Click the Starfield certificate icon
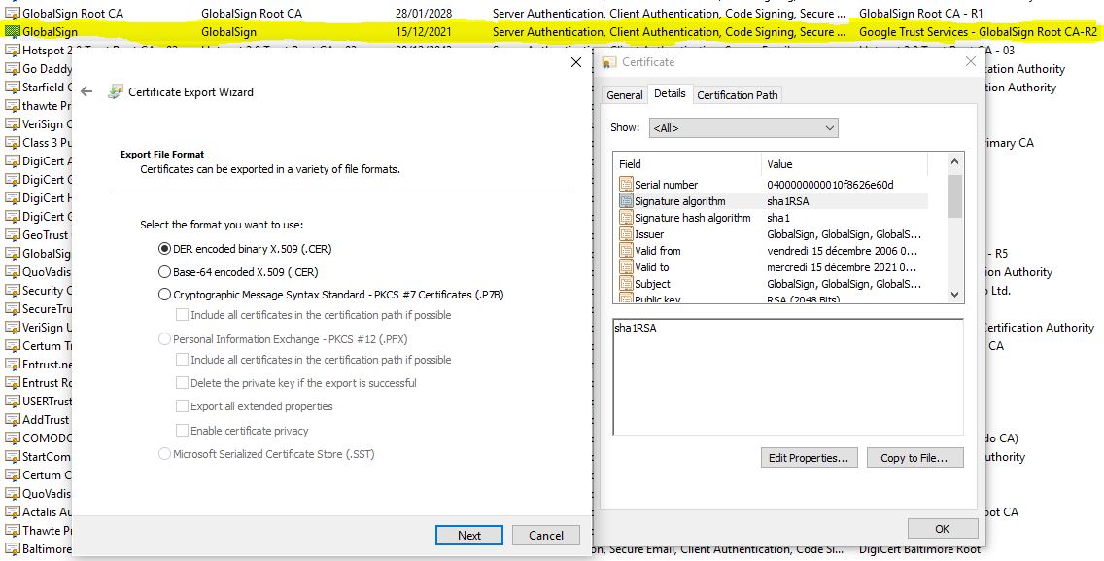This screenshot has width=1104, height=561. click(12, 88)
